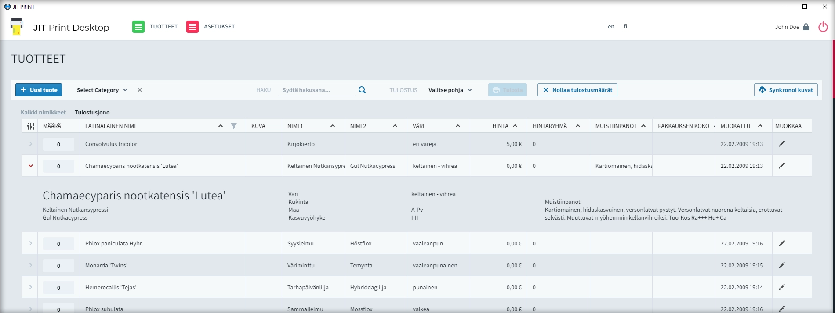Screen dimensions: 835x313
Task: Click the red power logout icon
Action: [x=823, y=27]
